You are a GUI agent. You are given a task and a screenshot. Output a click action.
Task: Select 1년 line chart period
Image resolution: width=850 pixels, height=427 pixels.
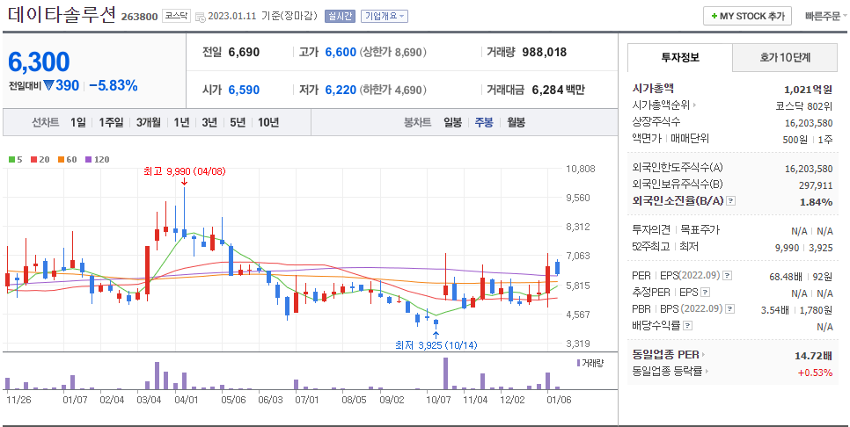(181, 123)
